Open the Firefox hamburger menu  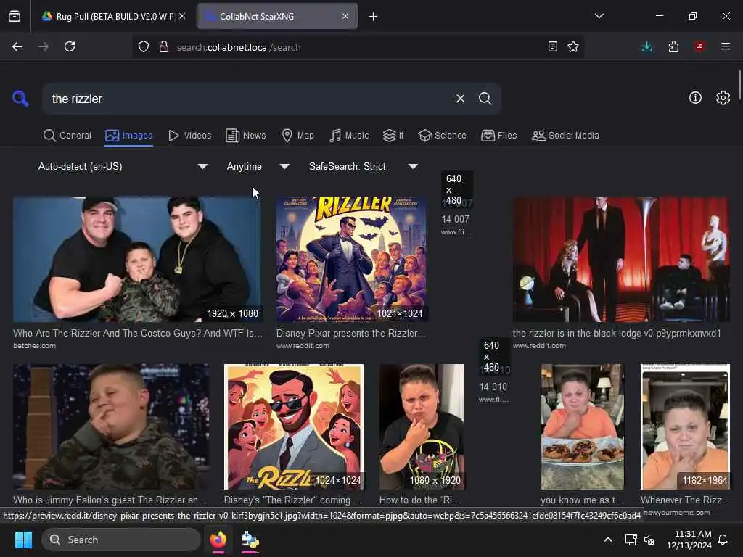pyautogui.click(x=726, y=46)
